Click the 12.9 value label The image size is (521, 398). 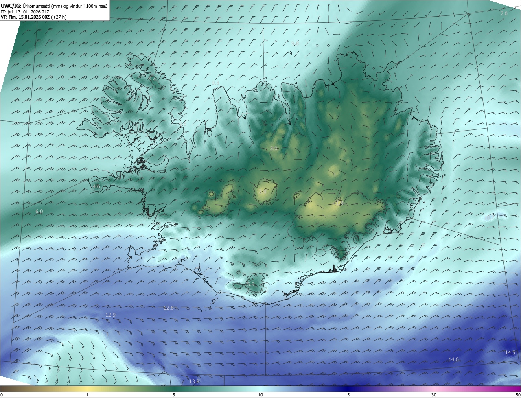[110, 315]
